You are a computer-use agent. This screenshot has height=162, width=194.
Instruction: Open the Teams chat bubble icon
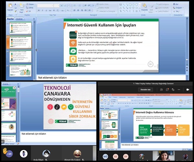tap(167, 89)
